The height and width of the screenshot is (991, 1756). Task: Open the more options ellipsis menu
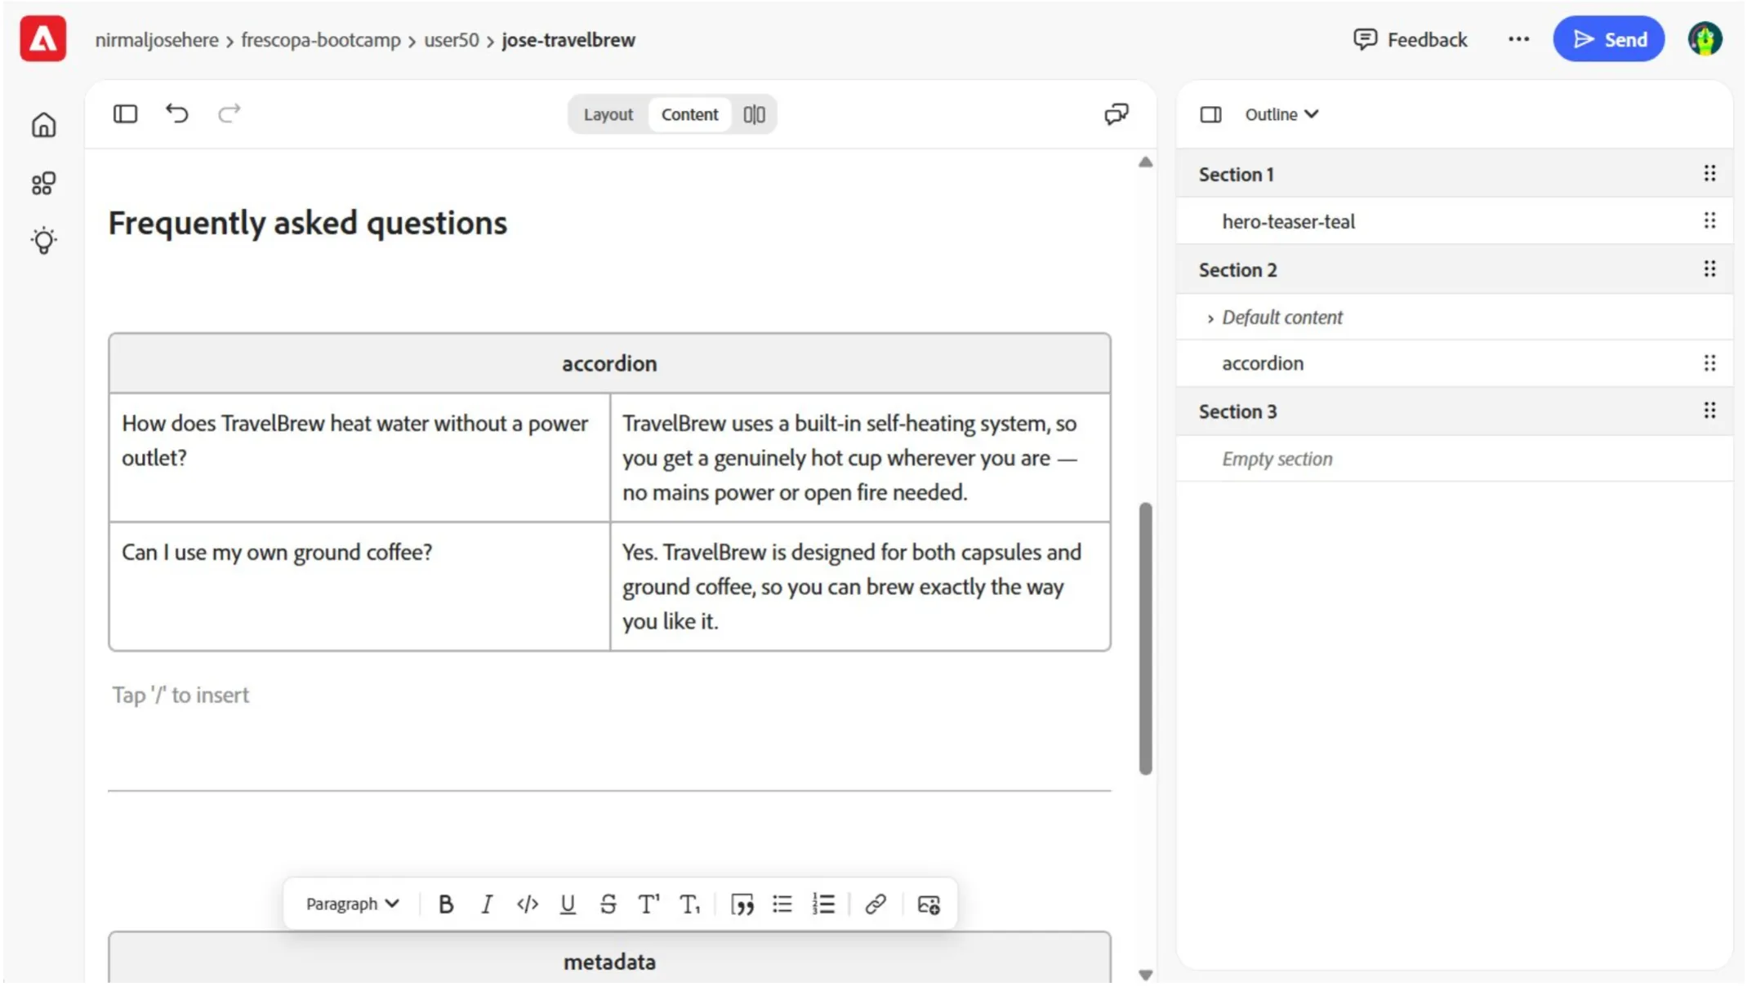[1520, 39]
